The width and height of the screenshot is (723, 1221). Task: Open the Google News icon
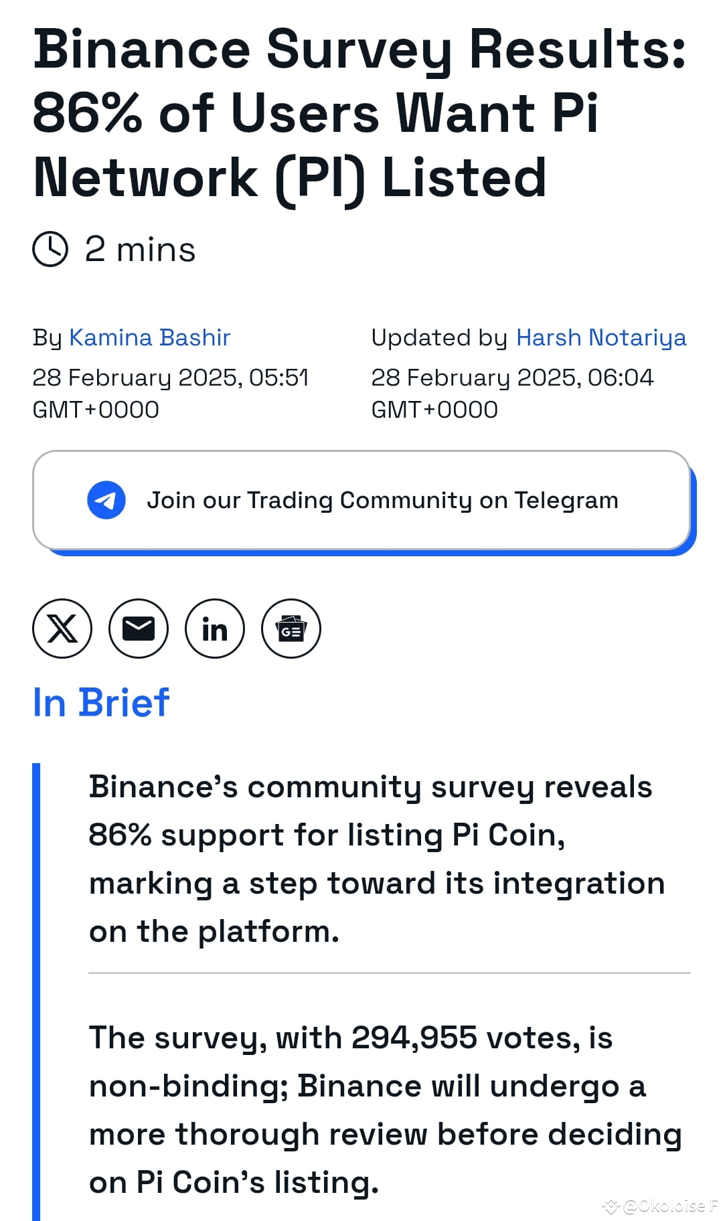coord(291,629)
